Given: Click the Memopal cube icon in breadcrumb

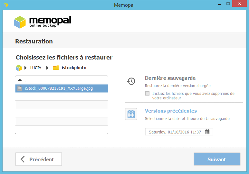Looking at the screenshot, I should 19,68.
